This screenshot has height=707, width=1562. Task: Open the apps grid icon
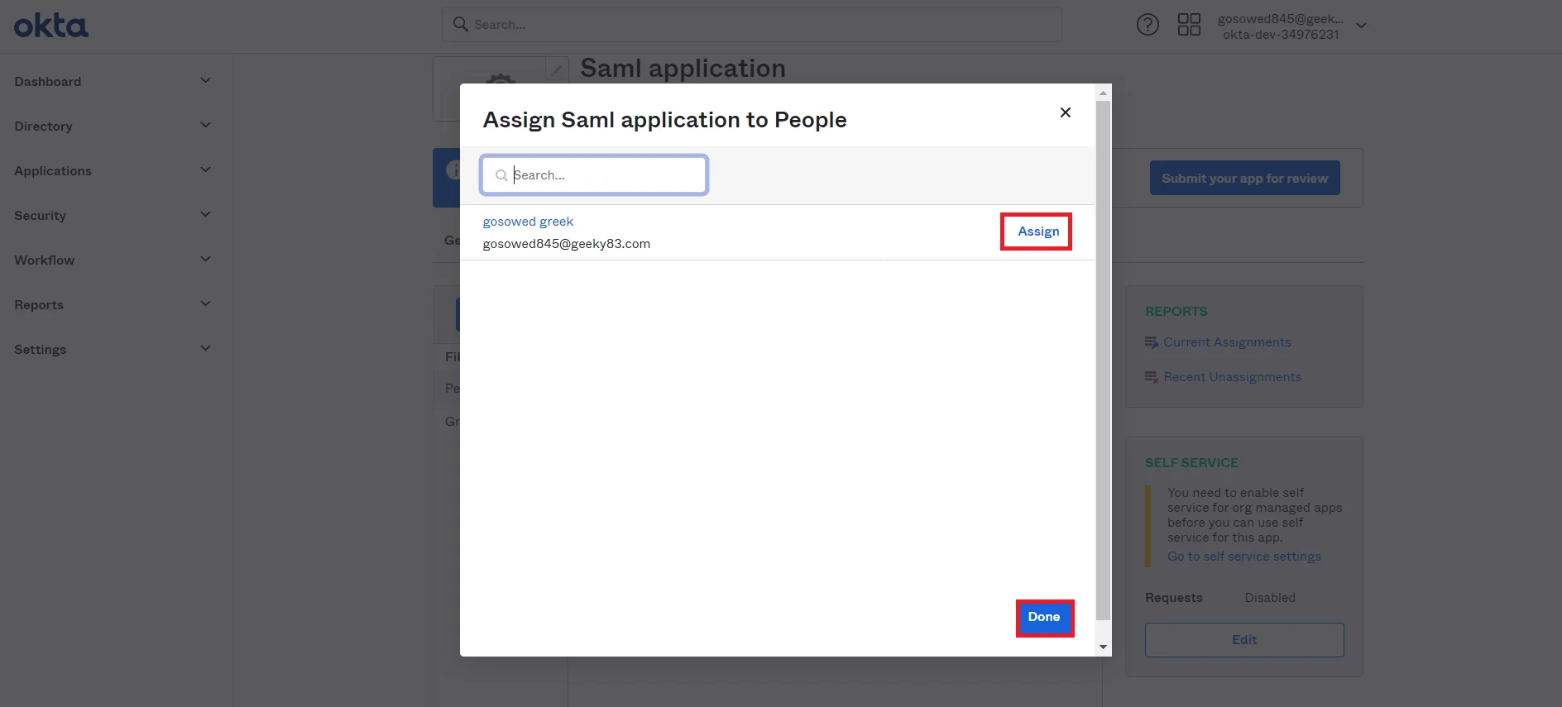1189,25
